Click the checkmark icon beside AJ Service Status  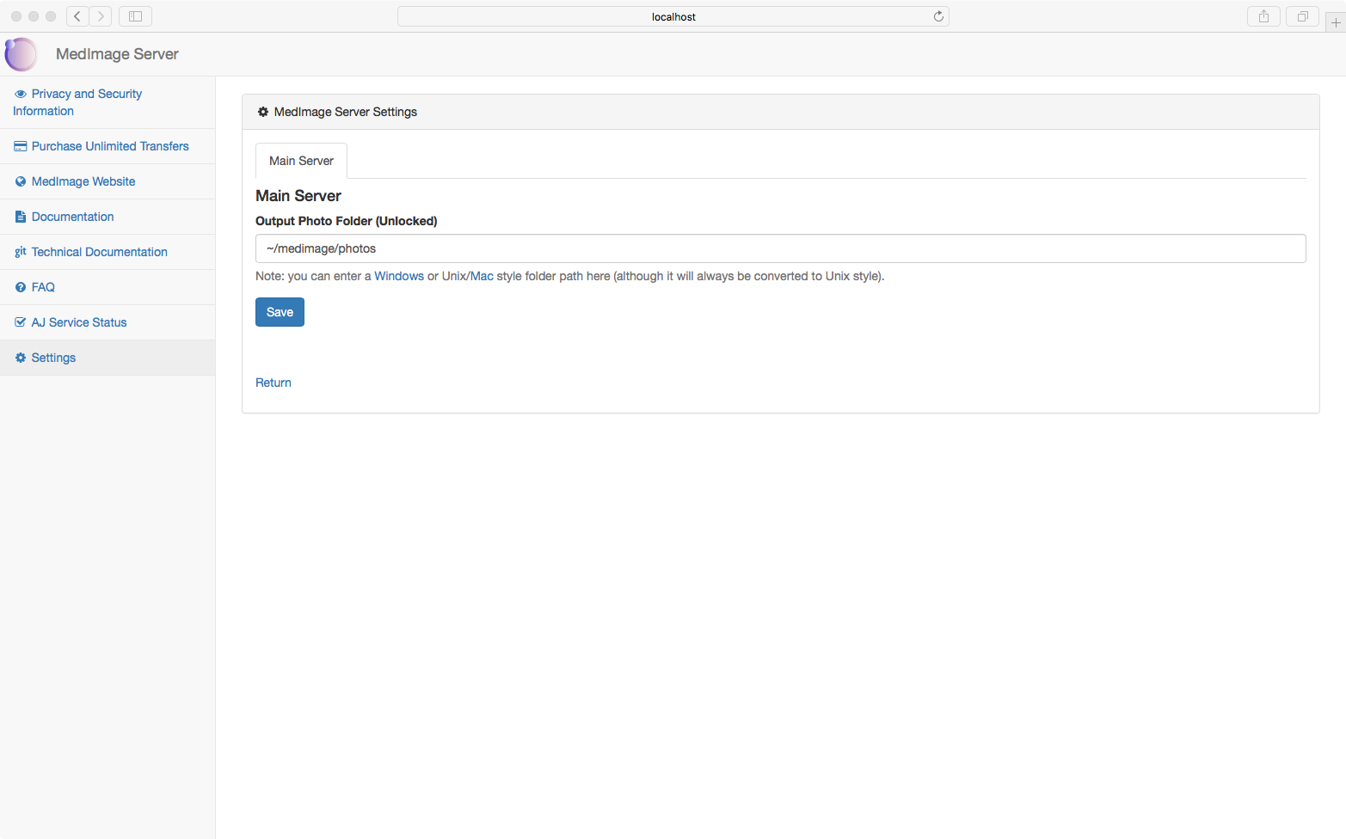[21, 322]
